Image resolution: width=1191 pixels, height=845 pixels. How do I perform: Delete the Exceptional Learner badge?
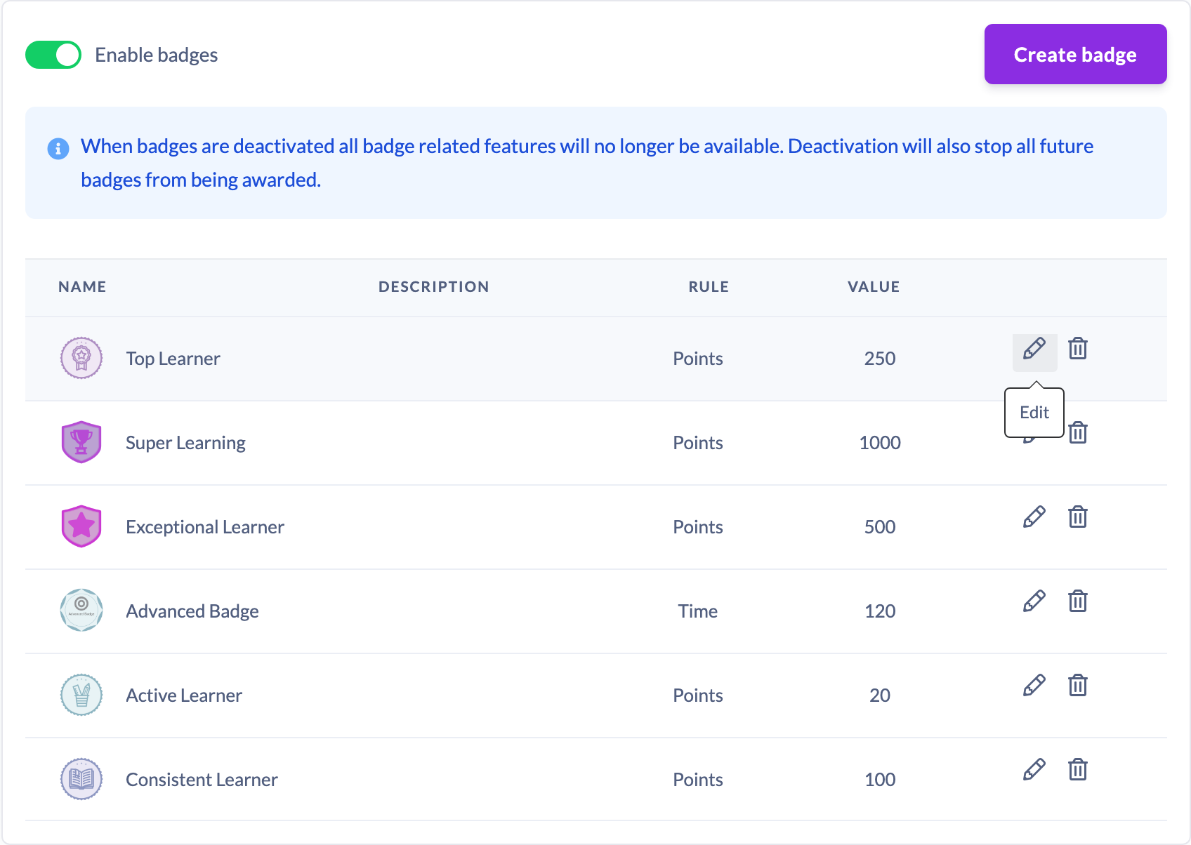1078,517
